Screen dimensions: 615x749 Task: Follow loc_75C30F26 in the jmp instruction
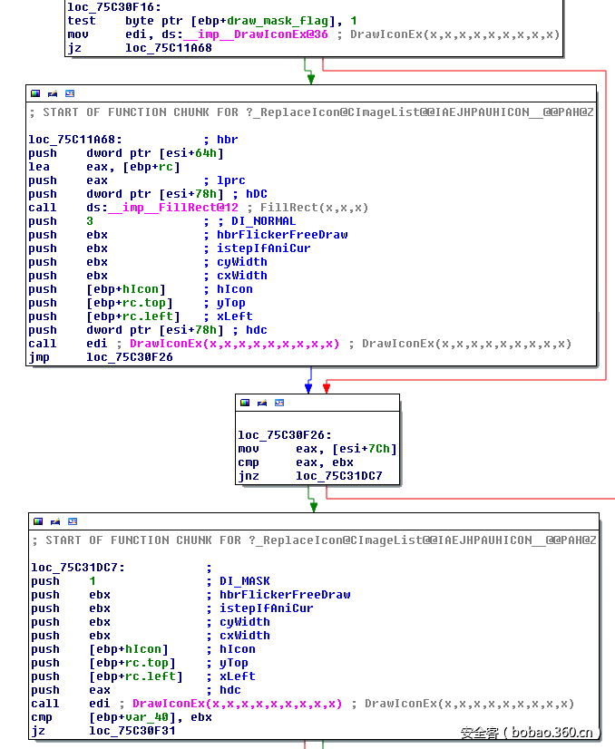pyautogui.click(x=129, y=357)
